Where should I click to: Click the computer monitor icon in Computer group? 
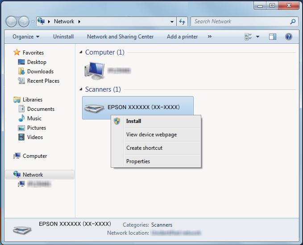(x=94, y=71)
